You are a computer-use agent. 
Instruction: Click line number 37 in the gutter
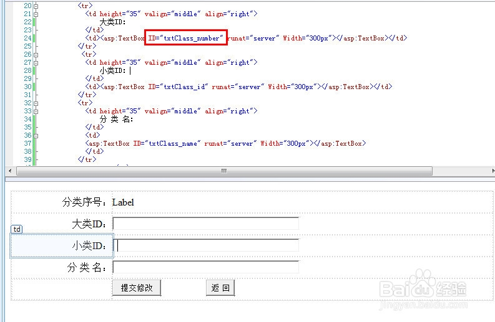pyautogui.click(x=28, y=143)
